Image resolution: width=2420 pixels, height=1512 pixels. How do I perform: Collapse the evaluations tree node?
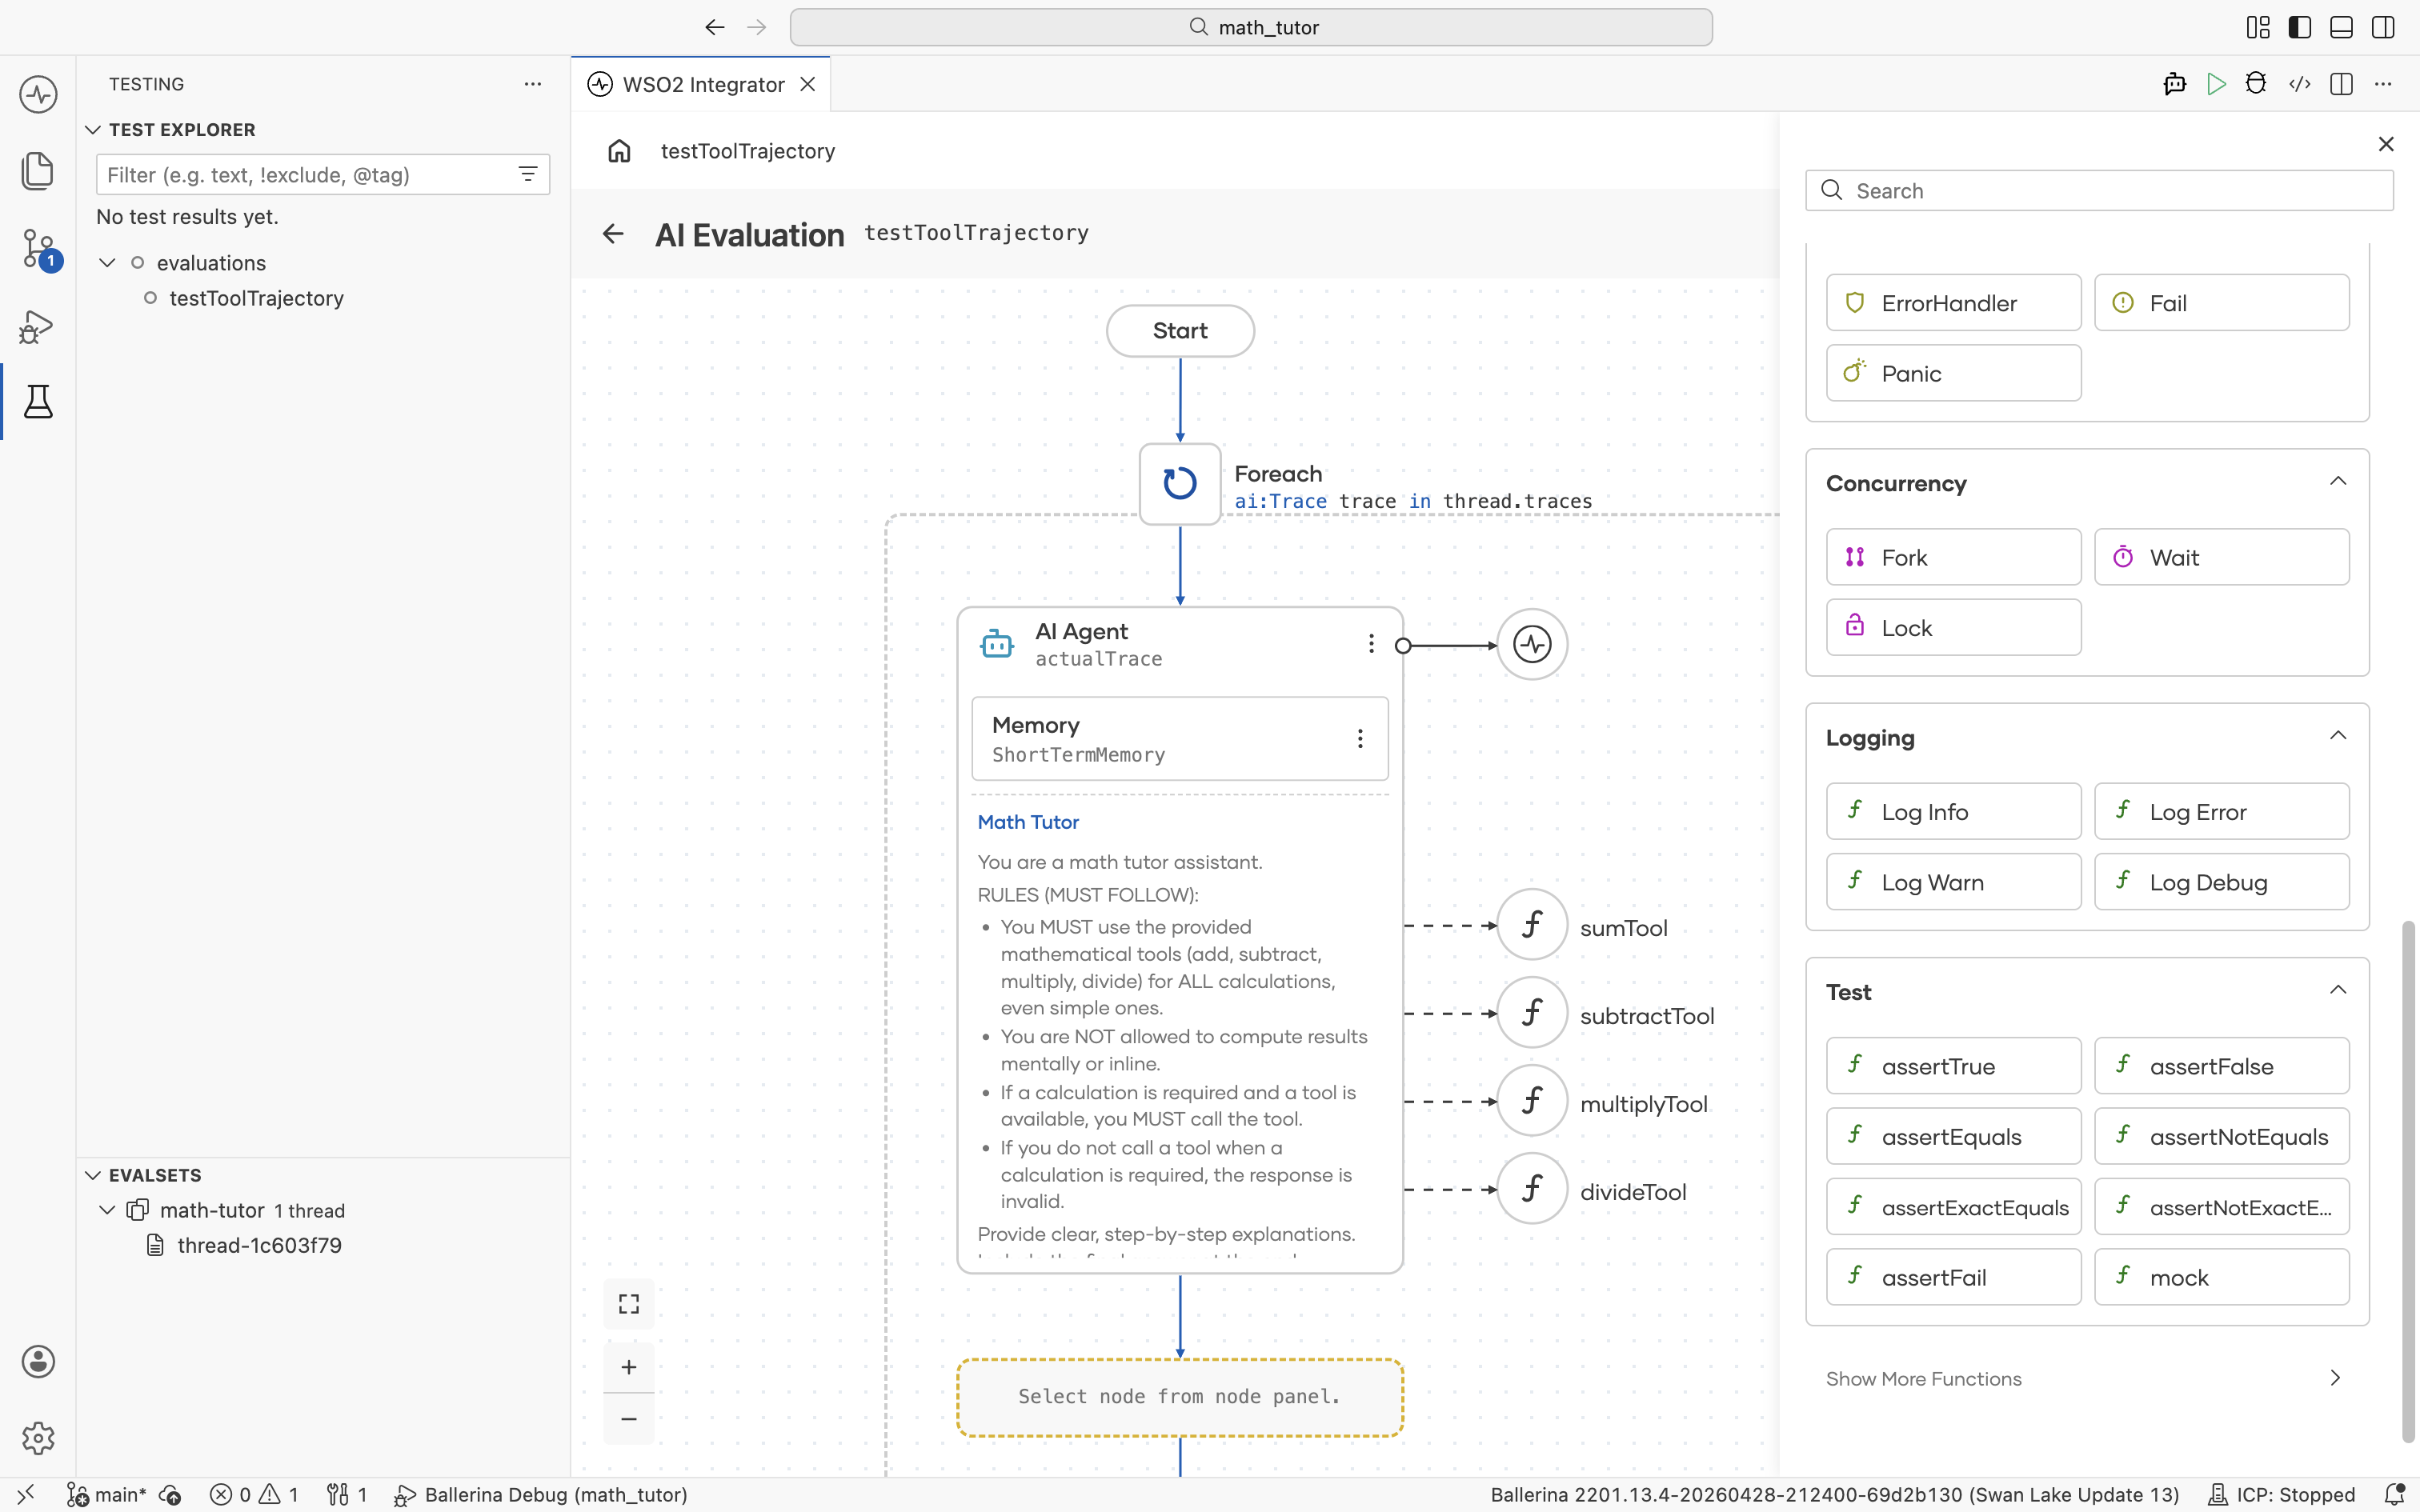click(x=107, y=263)
